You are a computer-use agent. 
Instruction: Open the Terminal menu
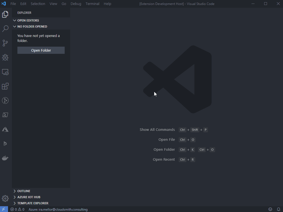point(92,4)
